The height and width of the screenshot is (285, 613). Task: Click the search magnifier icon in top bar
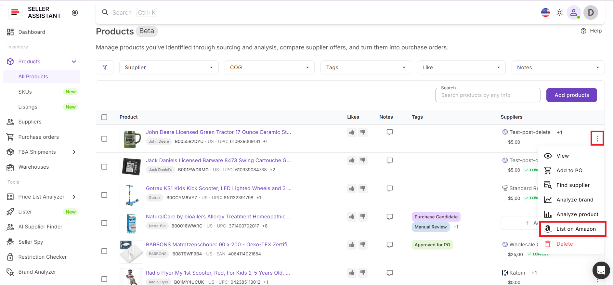[105, 12]
